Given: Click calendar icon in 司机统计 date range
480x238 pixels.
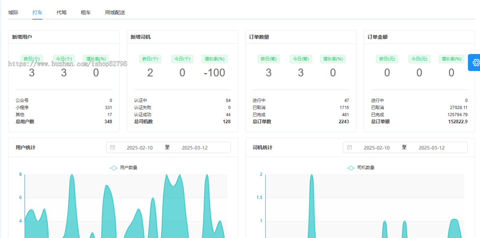Looking at the screenshot, I should click(x=350, y=148).
